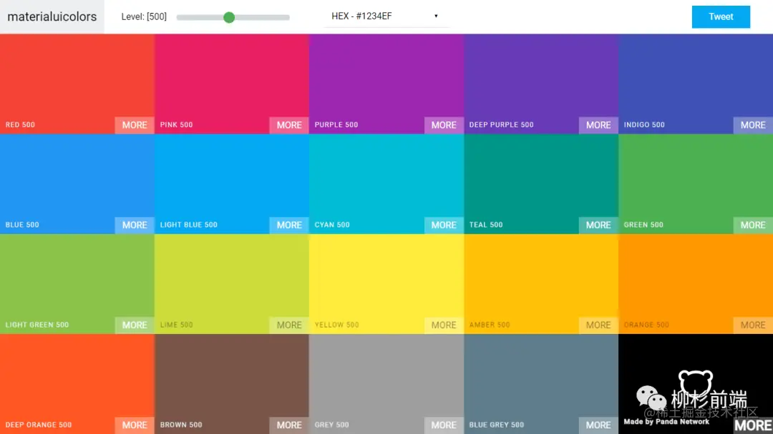This screenshot has height=434, width=773.
Task: Show MORE shades for Pink 500
Action: 289,125
